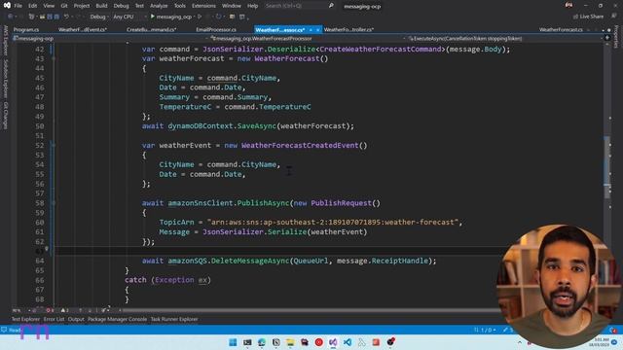Start debugging with green play icon
Screen dimensions: 623x350
tap(153, 17)
